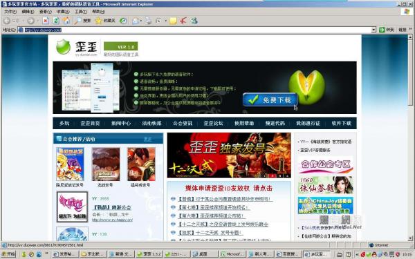The width and height of the screenshot is (415, 259).
Task: Click the Stop (red X) toolbar icon
Action: pos(46,21)
